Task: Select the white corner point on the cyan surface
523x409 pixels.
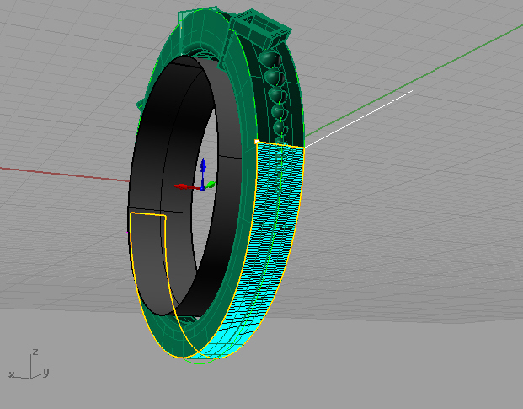Action: click(256, 142)
